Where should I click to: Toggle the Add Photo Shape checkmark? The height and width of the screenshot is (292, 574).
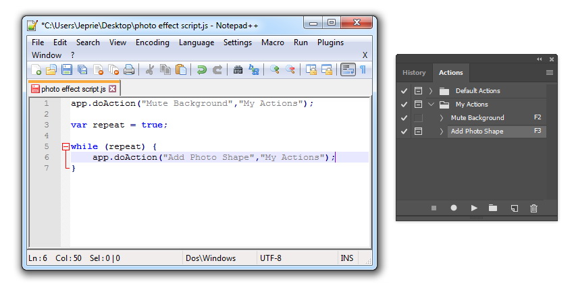coord(404,132)
